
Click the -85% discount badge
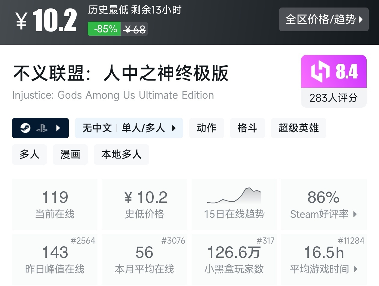point(104,29)
